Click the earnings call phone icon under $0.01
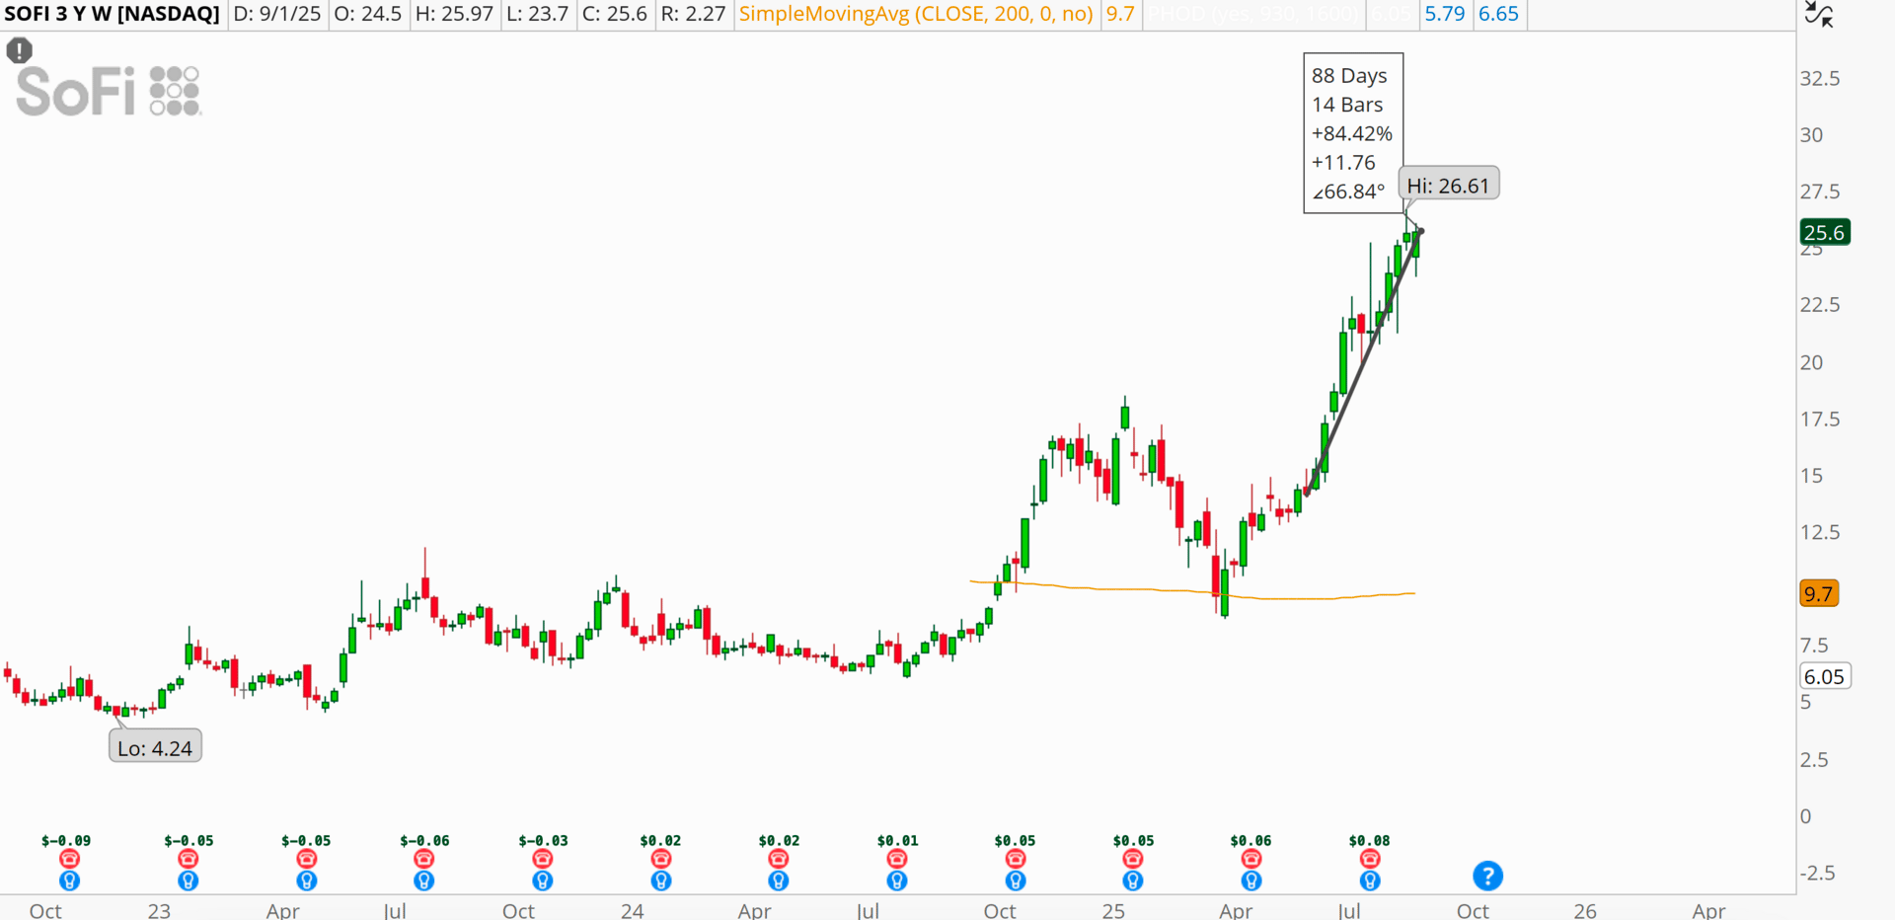The height and width of the screenshot is (920, 1895). pos(897,860)
